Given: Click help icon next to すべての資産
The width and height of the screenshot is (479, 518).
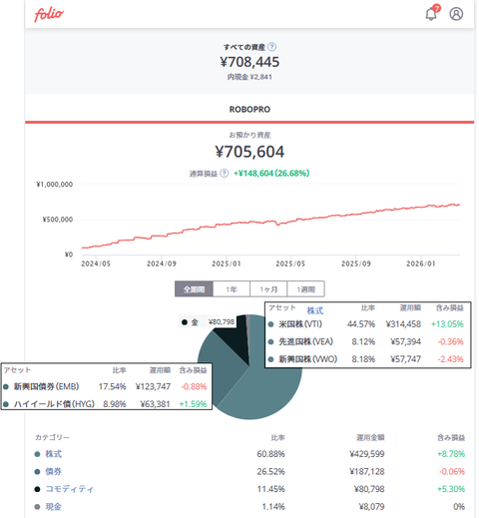Looking at the screenshot, I should [x=271, y=47].
